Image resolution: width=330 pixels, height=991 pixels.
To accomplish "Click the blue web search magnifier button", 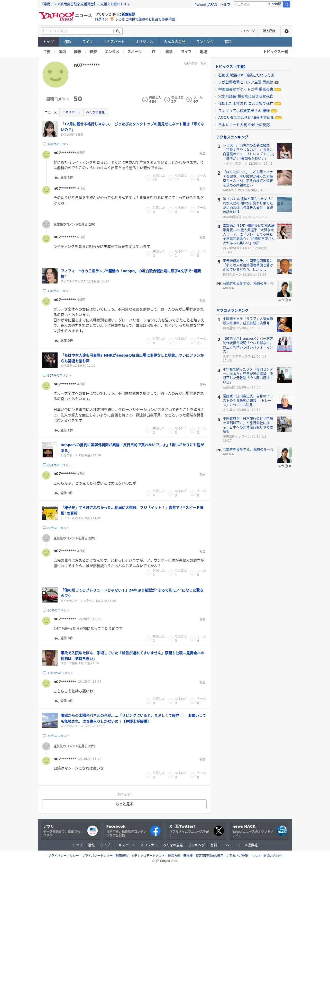I will (x=286, y=4).
